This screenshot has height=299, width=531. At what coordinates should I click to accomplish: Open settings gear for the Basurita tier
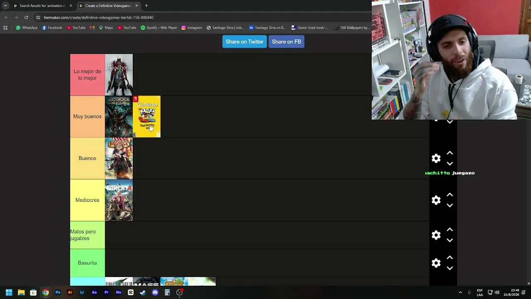[x=436, y=263]
